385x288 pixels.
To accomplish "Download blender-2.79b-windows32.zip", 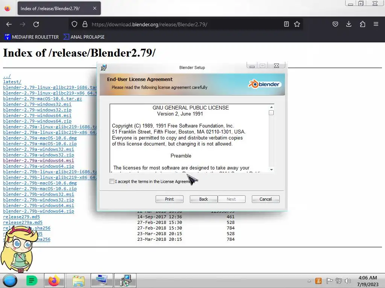I will 39,200.
